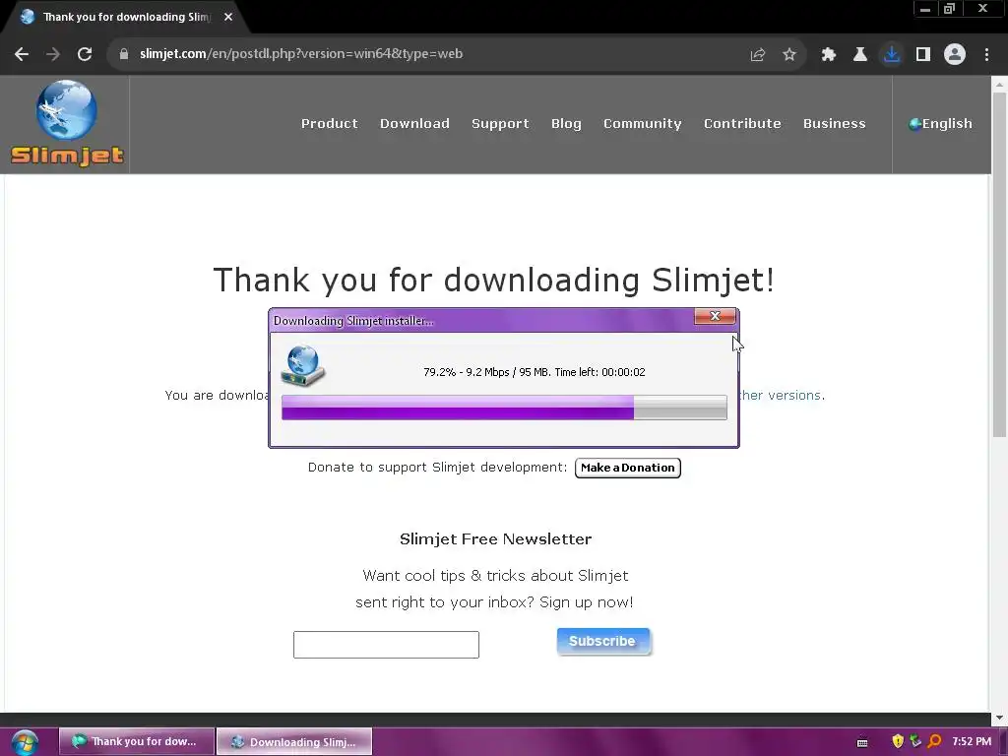Open the 'other versions' link
1008x756 pixels.
pyautogui.click(x=781, y=395)
